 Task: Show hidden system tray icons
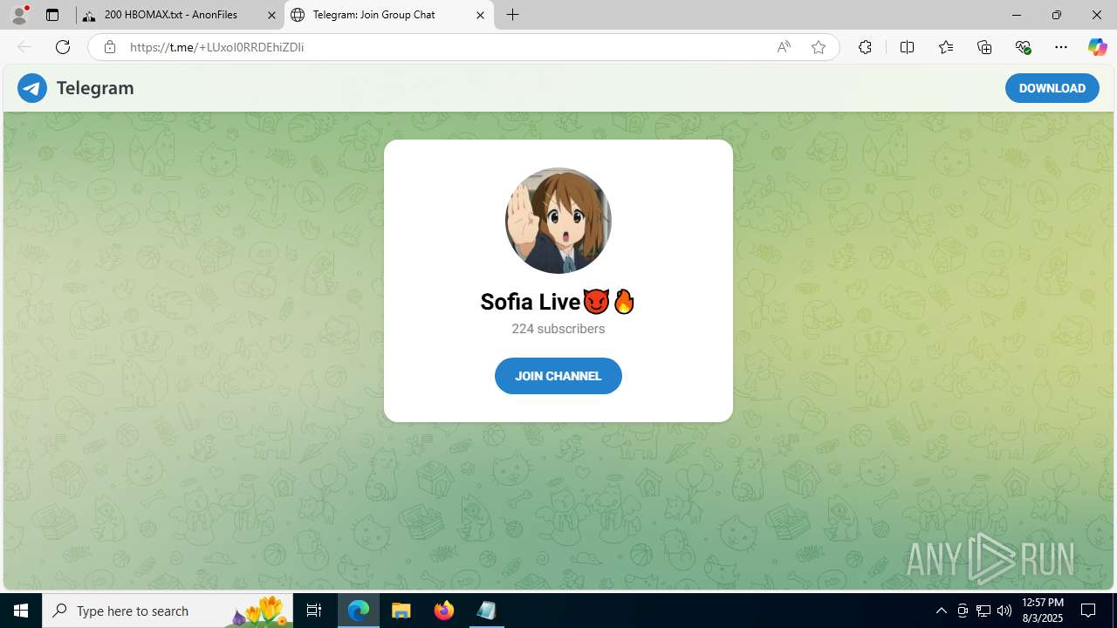tap(941, 611)
